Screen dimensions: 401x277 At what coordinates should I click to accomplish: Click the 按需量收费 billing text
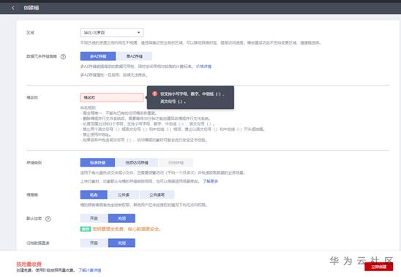[x=29, y=265]
